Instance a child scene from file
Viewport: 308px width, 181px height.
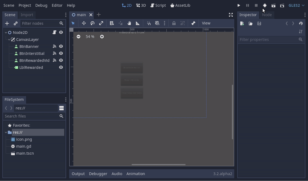click(16, 23)
